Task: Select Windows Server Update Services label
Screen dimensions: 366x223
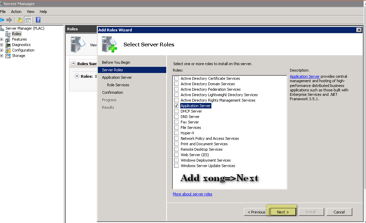Action: pyautogui.click(x=208, y=166)
